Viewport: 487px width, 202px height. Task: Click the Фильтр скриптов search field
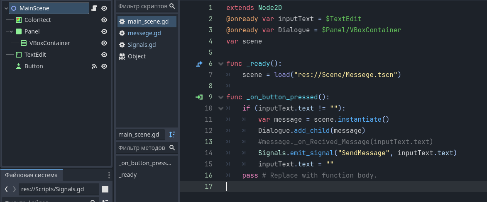pyautogui.click(x=142, y=6)
